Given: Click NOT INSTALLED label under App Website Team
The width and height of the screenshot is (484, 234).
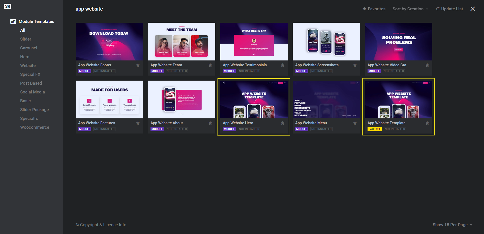Looking at the screenshot, I should click(x=177, y=71).
